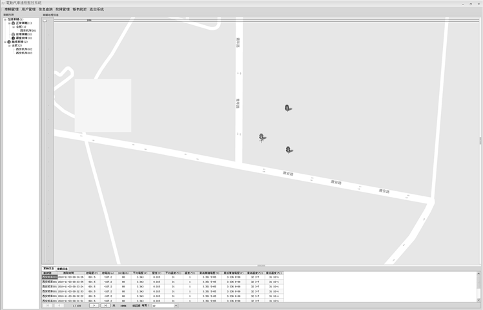Go to the next page of records

coord(94,305)
